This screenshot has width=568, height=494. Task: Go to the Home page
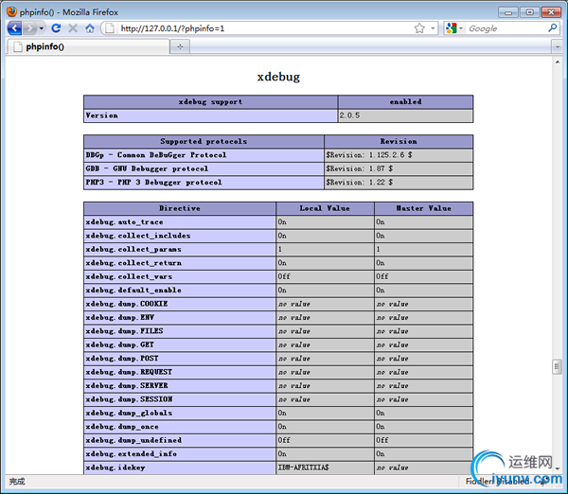[x=90, y=27]
